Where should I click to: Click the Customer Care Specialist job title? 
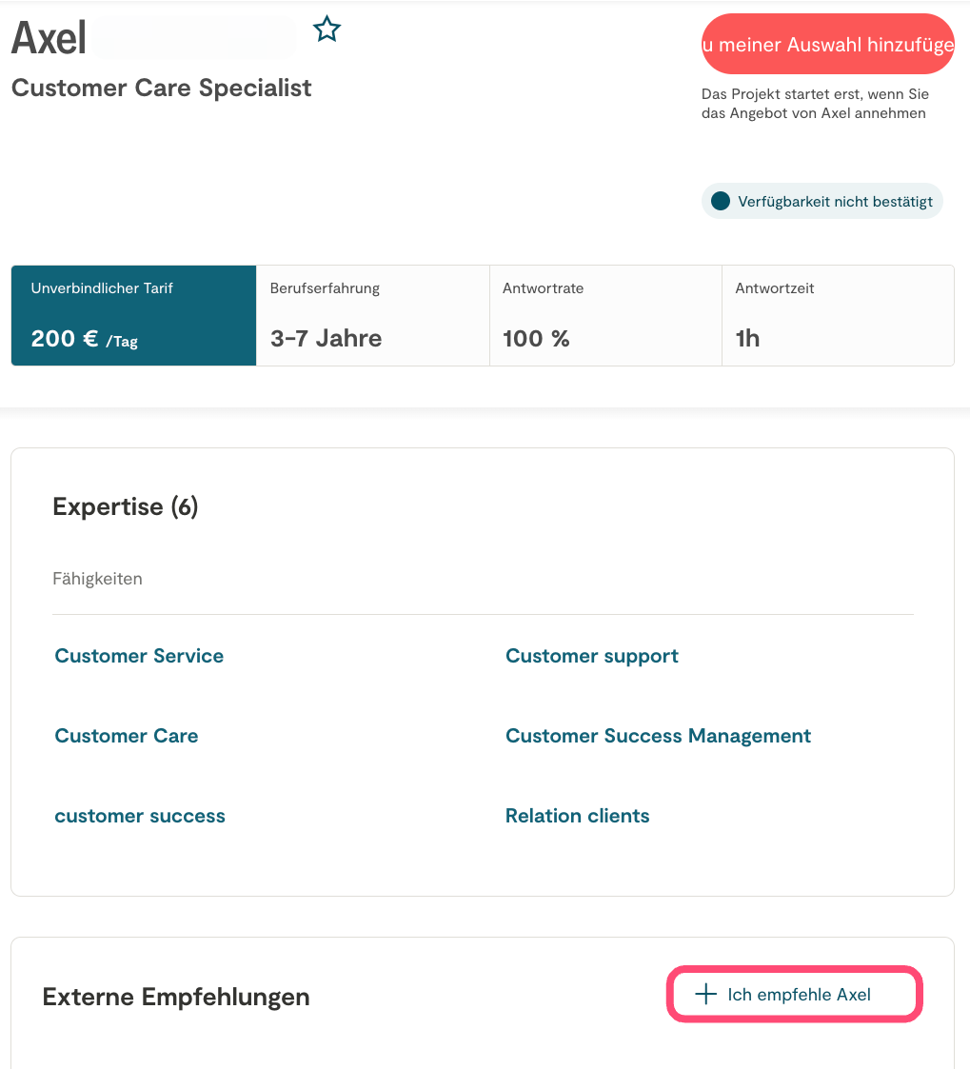click(x=161, y=89)
